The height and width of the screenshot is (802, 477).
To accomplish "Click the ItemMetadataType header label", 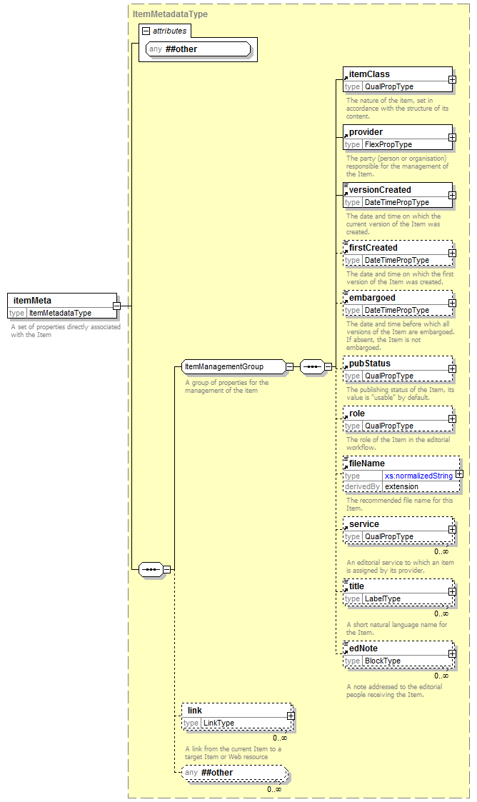I will (170, 14).
